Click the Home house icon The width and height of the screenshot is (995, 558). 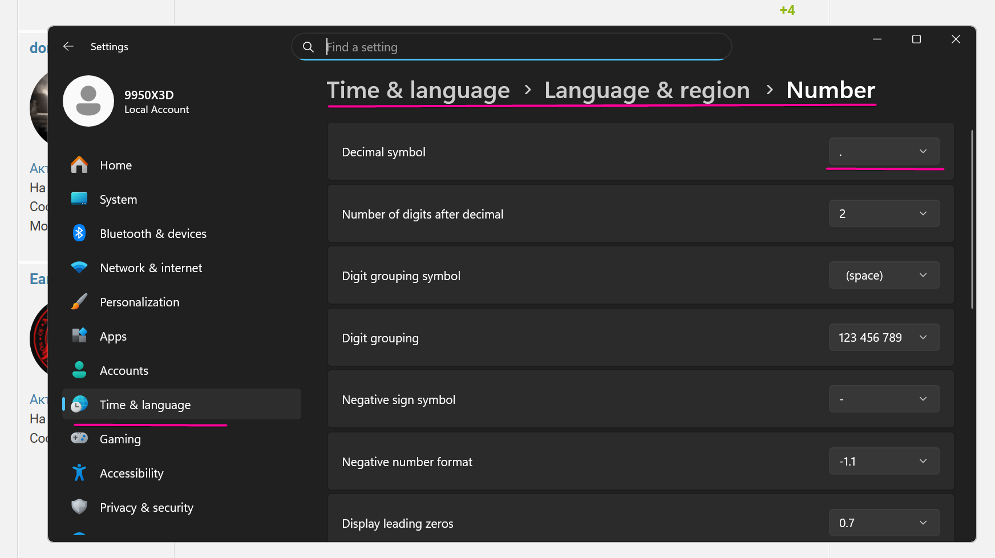[x=79, y=165]
